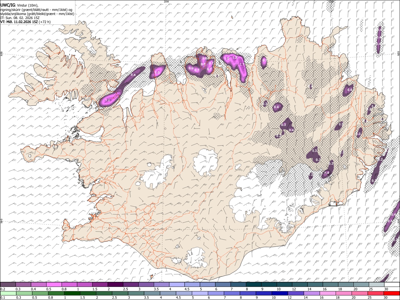The image size is (400, 300).
Task: Click the 'slydda/snjókoma' legend description line
Action: tap(37, 14)
